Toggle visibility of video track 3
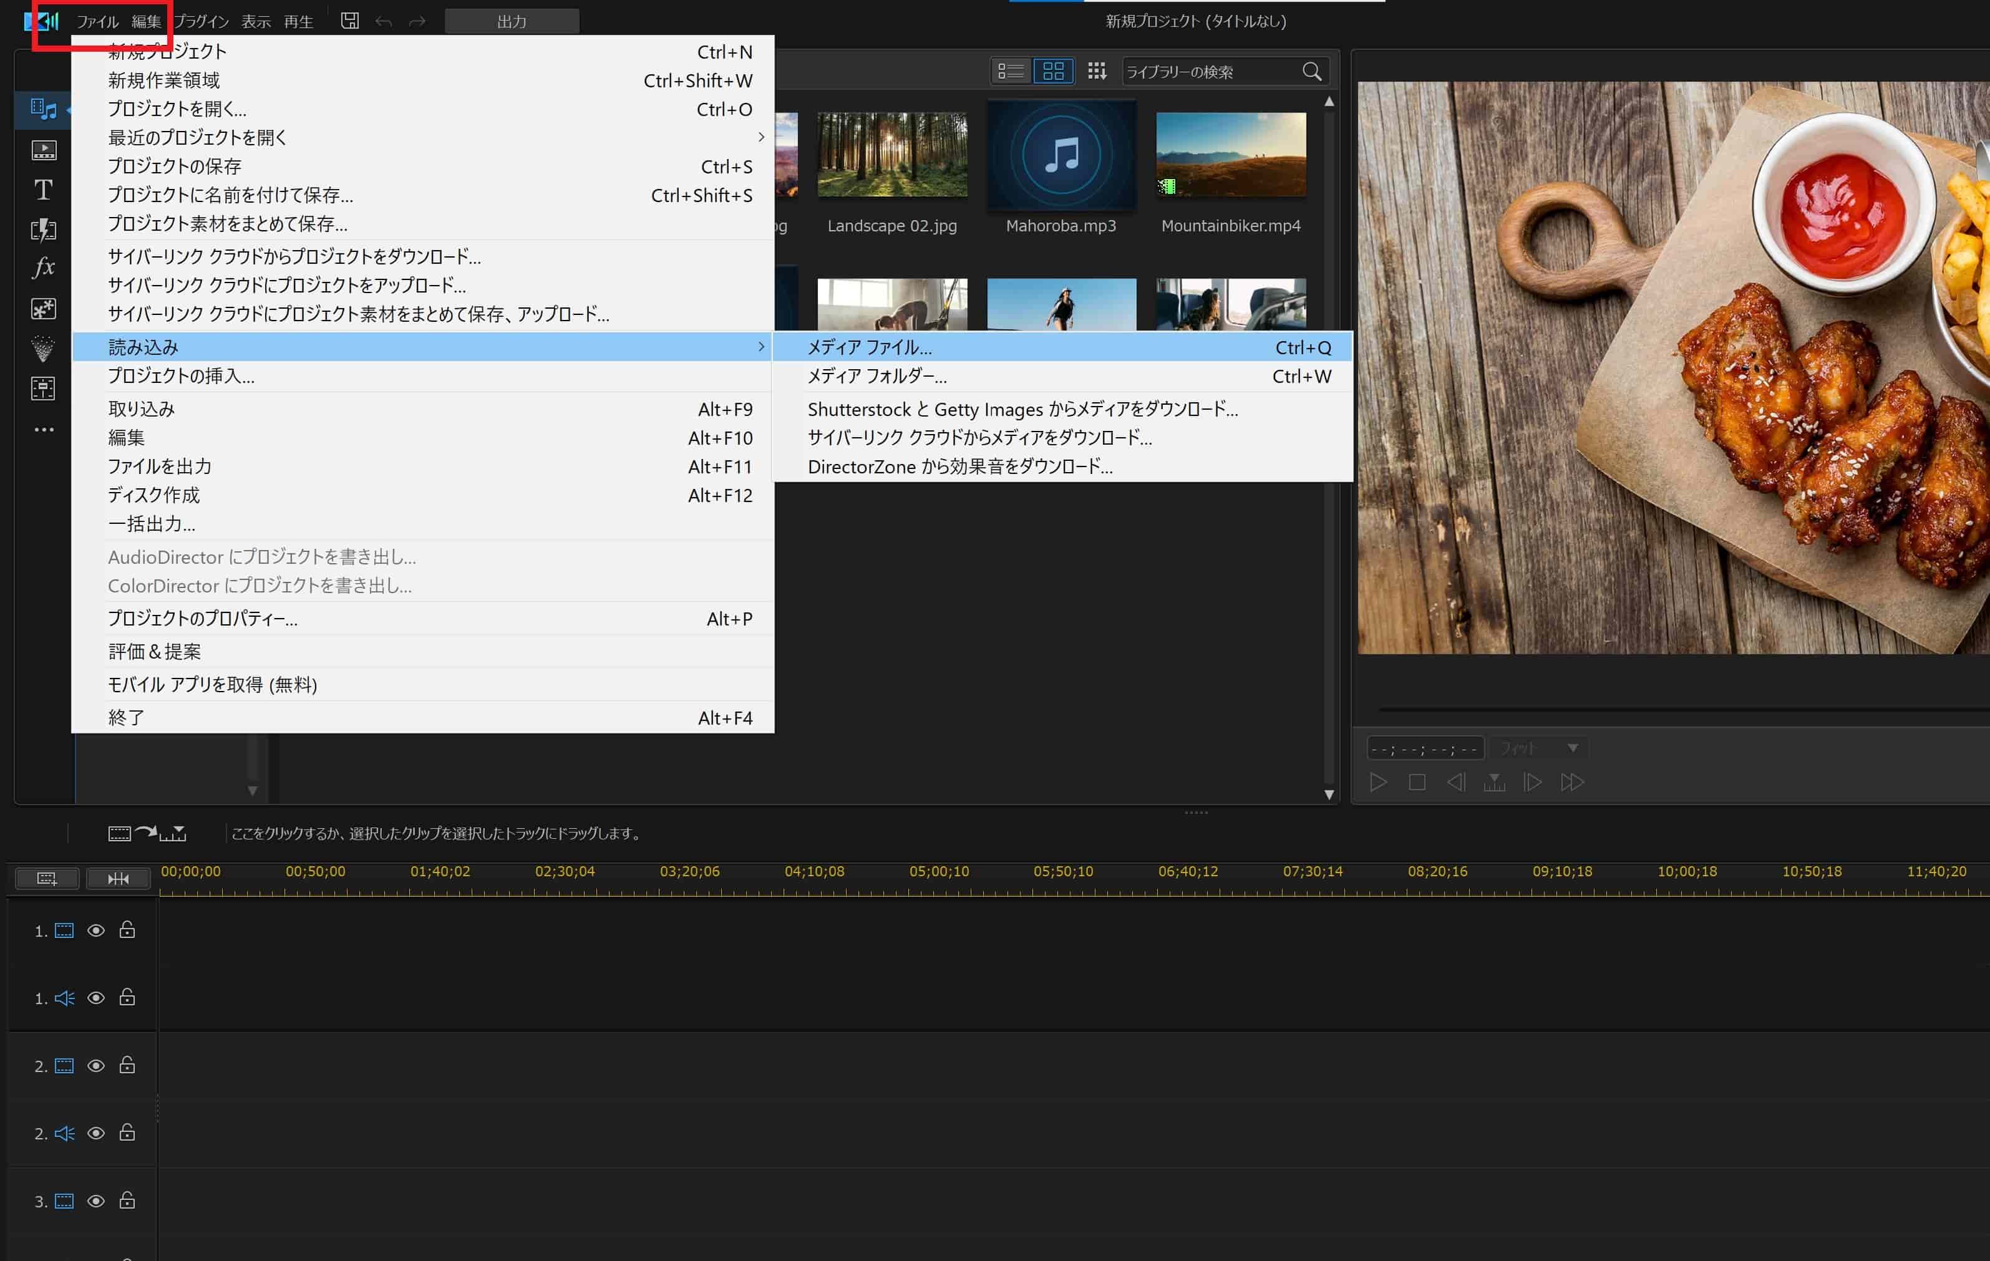Image resolution: width=1990 pixels, height=1261 pixels. pyautogui.click(x=96, y=1201)
